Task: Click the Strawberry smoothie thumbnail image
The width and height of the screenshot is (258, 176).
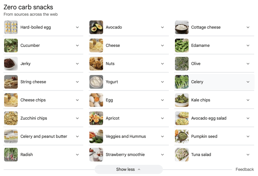Action: tap(96, 155)
